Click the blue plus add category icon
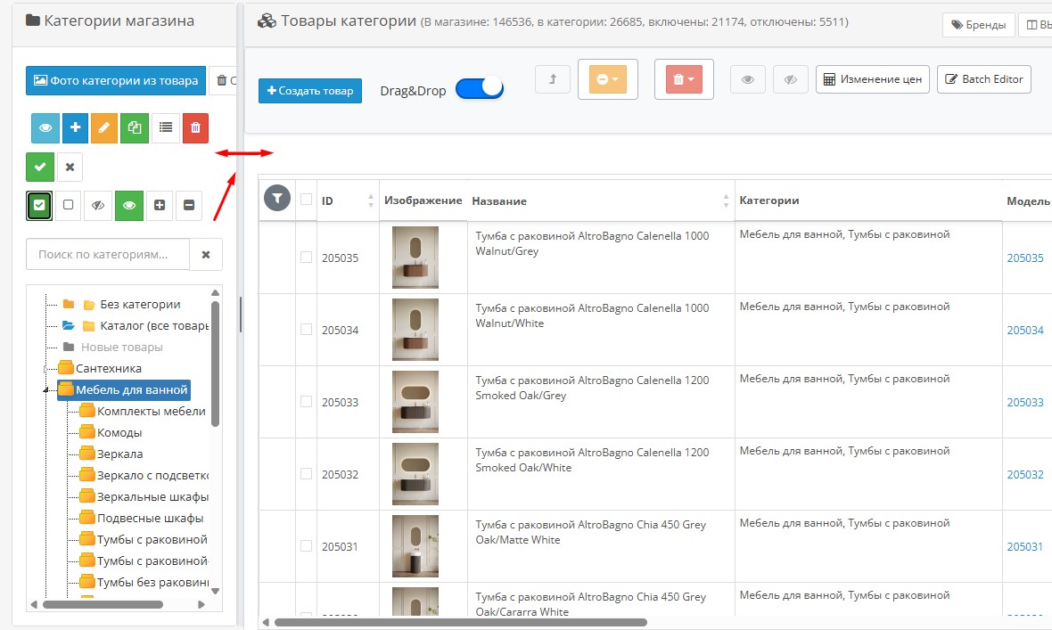 [75, 128]
